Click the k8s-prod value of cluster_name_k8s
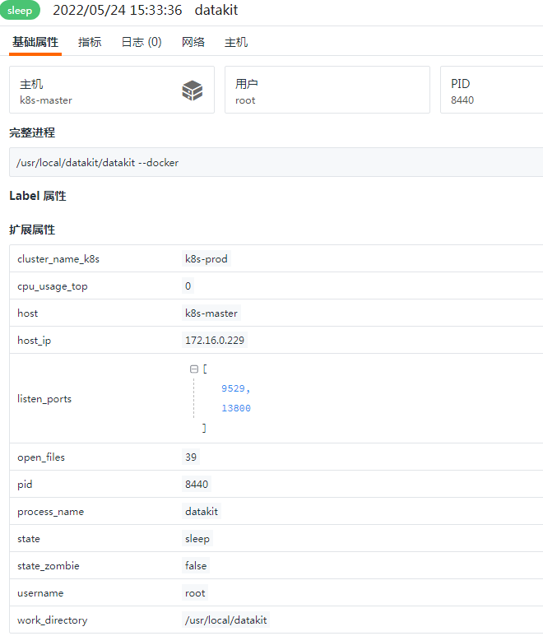Screen dimensions: 543x636 click(x=206, y=259)
